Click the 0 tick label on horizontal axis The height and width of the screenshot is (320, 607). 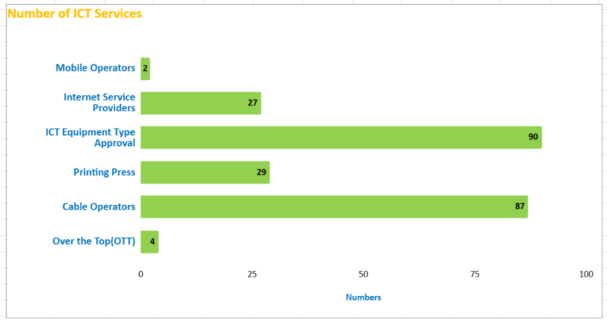(141, 274)
